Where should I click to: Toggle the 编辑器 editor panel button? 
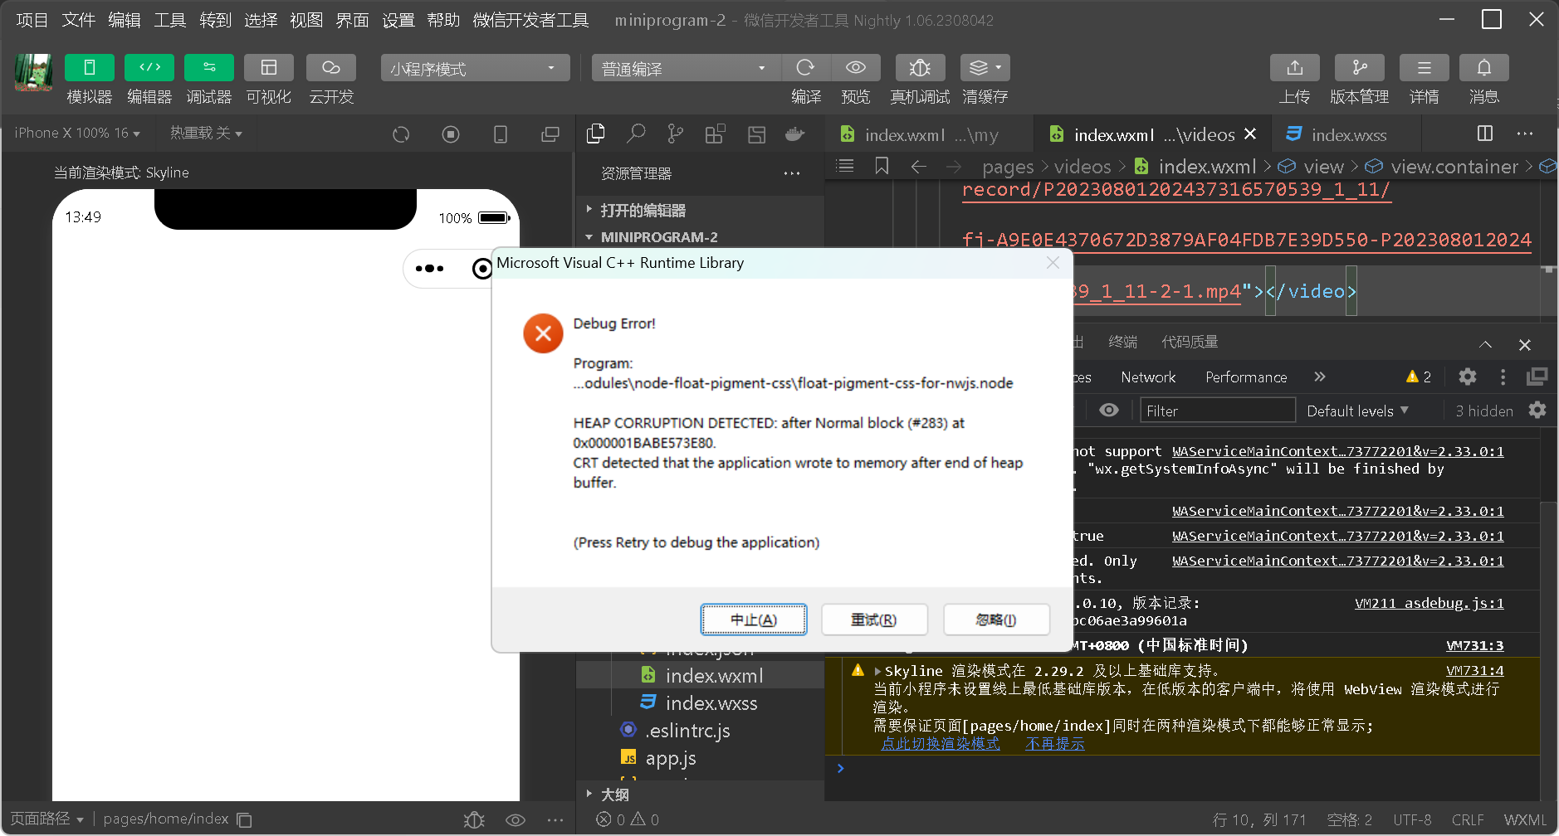(x=149, y=67)
